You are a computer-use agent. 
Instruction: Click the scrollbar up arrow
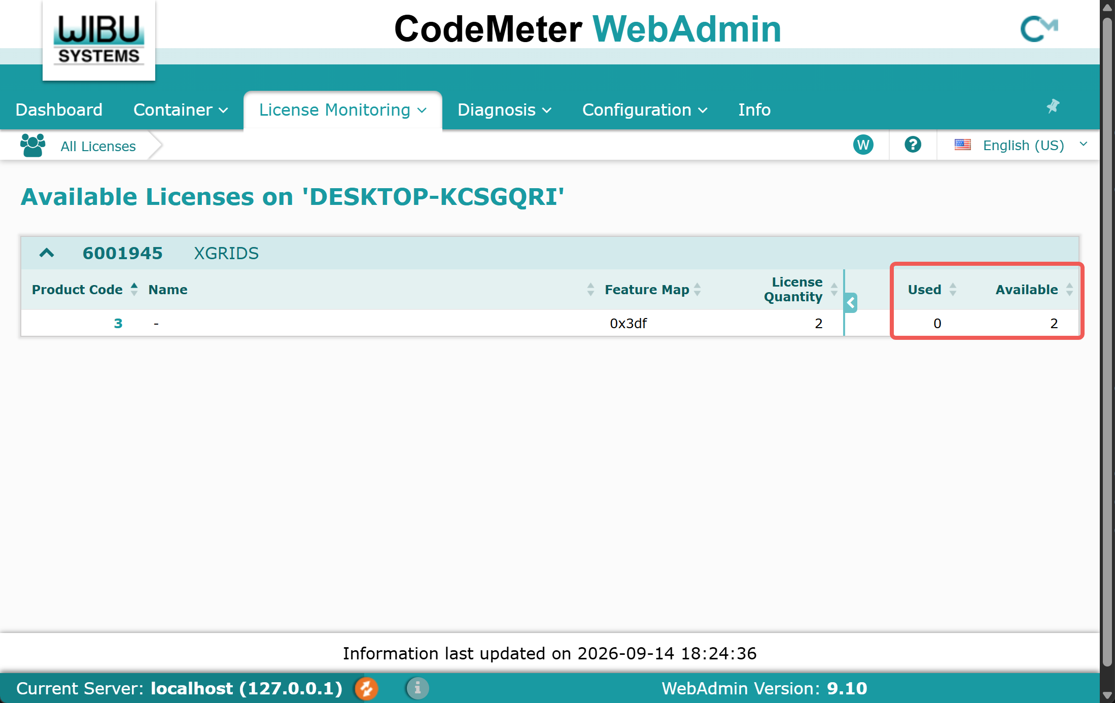click(x=1107, y=7)
